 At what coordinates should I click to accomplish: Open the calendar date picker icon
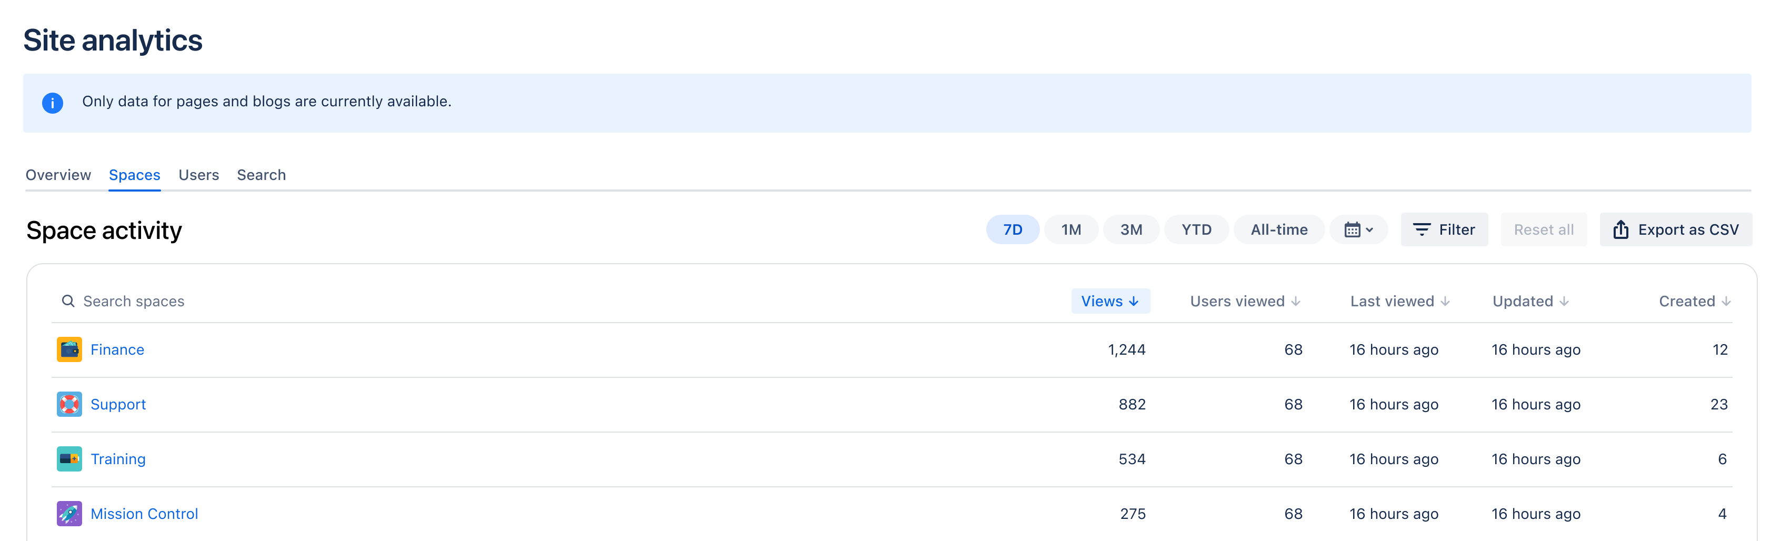[1353, 229]
